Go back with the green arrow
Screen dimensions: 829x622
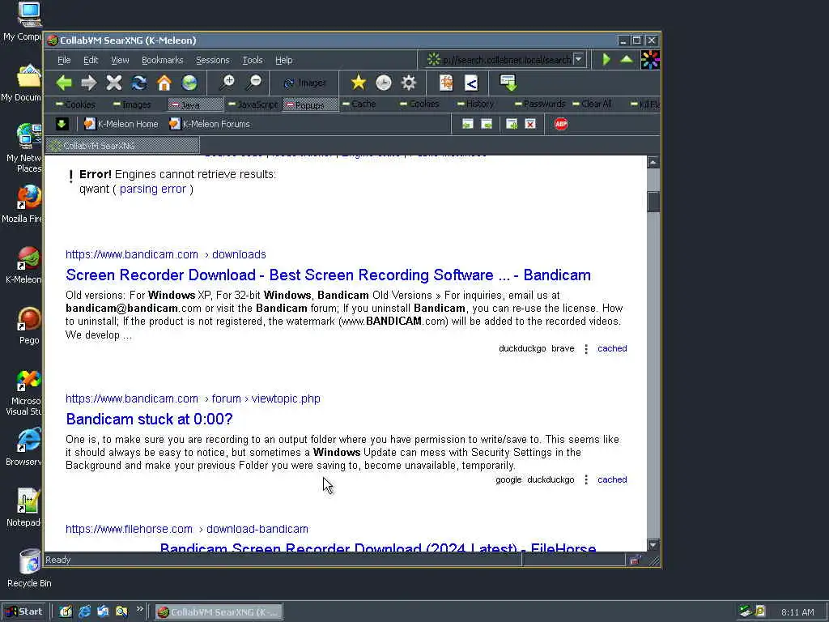pyautogui.click(x=64, y=83)
